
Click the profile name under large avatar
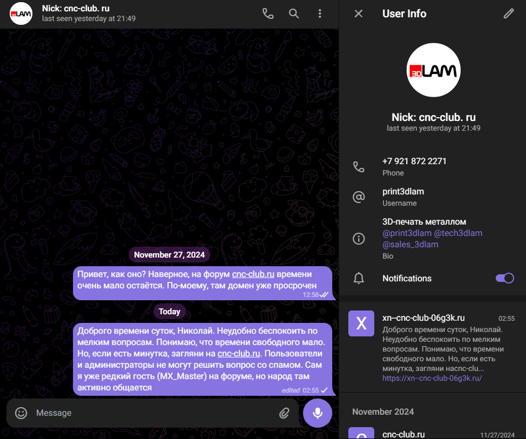[434, 117]
